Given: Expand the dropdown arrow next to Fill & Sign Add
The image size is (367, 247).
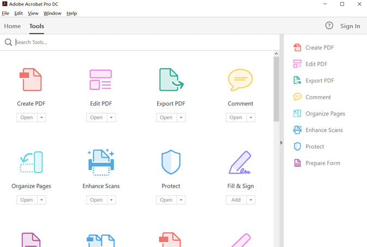Looking at the screenshot, I should 251,200.
